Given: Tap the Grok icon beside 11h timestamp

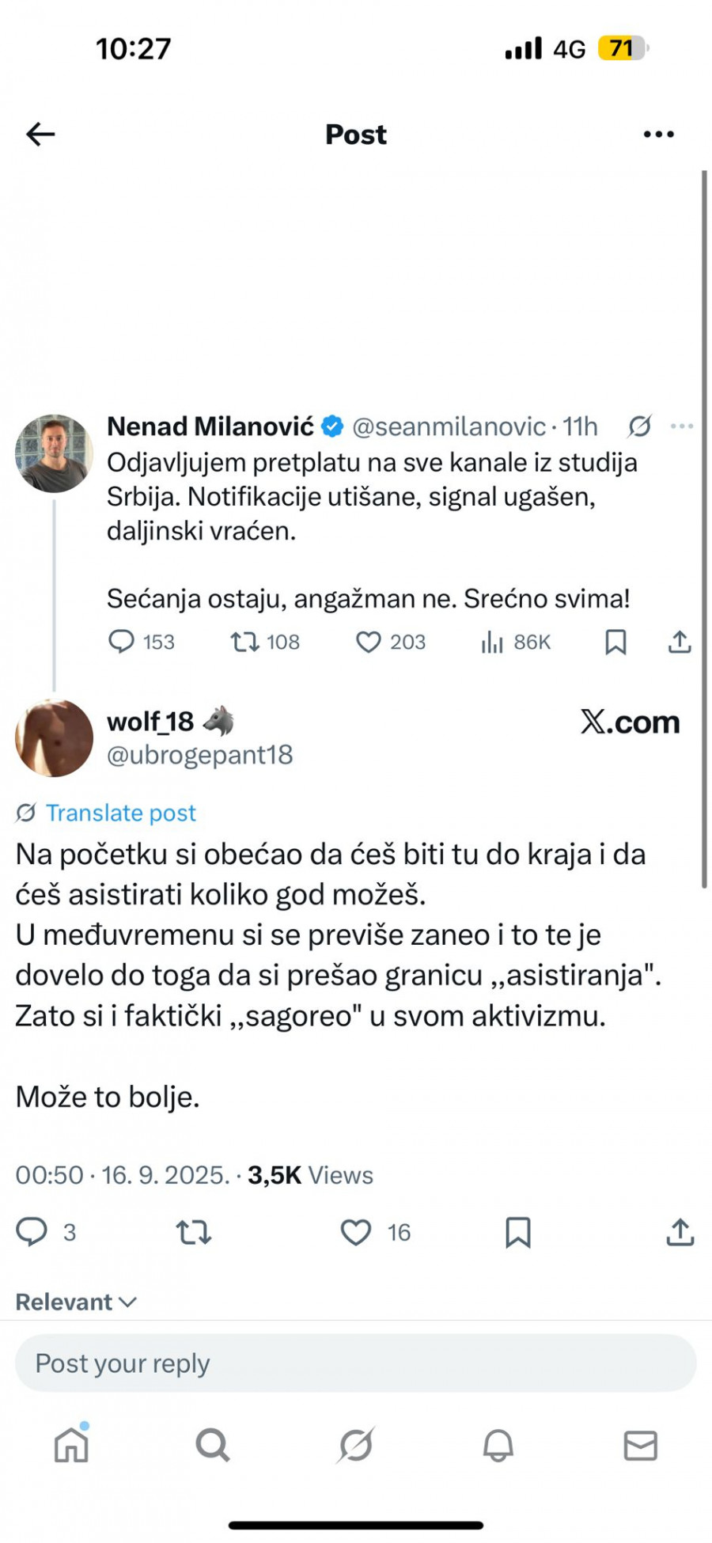Looking at the screenshot, I should click(x=639, y=427).
